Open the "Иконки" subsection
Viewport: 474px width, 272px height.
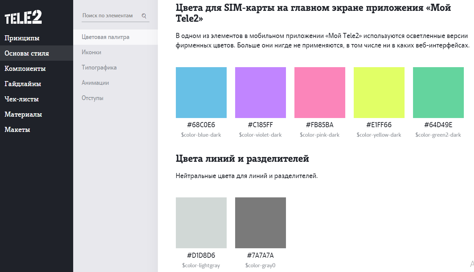pos(91,52)
